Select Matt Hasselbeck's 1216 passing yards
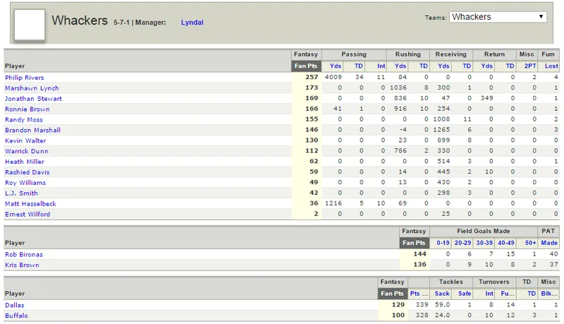564x324 pixels. 333,203
